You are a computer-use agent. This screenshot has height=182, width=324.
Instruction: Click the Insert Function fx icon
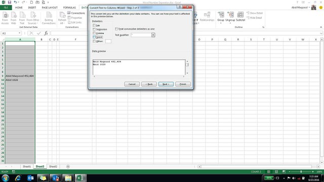(46, 33)
